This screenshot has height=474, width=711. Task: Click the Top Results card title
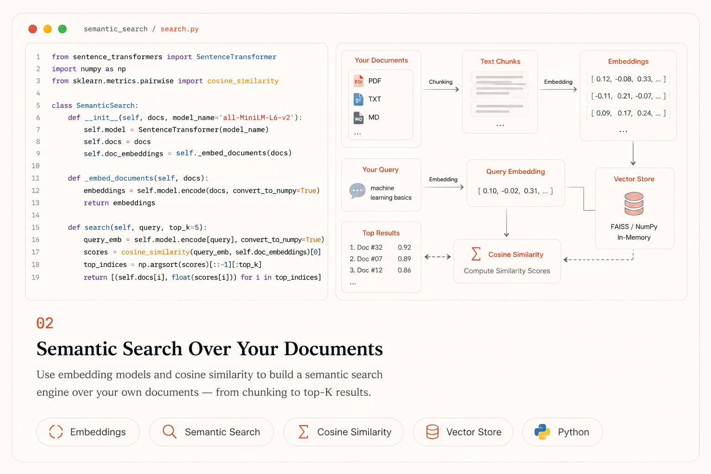381,233
